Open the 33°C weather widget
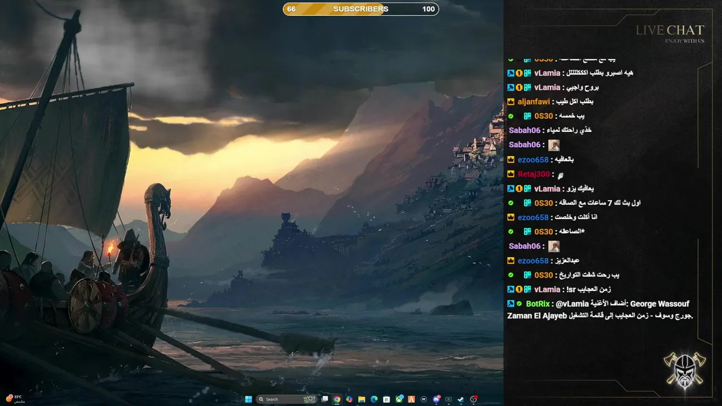The width and height of the screenshot is (722, 406). pyautogui.click(x=15, y=399)
